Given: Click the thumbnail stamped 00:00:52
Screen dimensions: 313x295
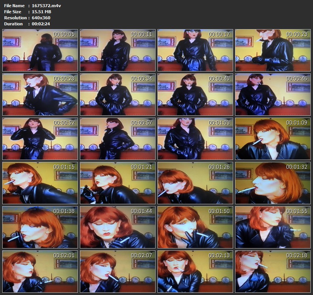Looking at the screenshot, I should coord(40,139).
